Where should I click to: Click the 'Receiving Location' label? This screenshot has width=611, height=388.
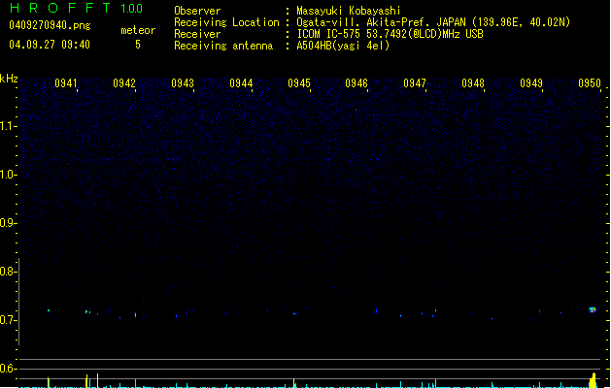click(x=226, y=22)
